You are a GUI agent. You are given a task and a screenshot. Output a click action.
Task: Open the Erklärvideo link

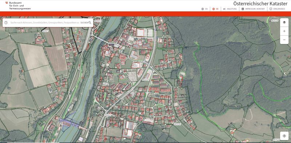click(279, 9)
